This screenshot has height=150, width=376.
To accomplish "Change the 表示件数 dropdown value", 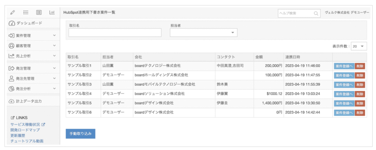I will (x=359, y=46).
